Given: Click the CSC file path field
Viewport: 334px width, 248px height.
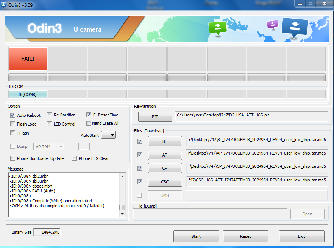Looking at the screenshot, I should pos(257,181).
